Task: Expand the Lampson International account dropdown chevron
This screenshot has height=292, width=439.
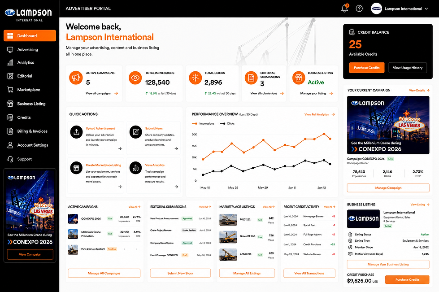Action: coord(426,9)
